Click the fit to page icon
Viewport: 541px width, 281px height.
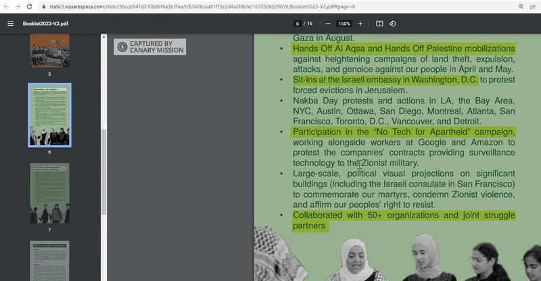(379, 24)
